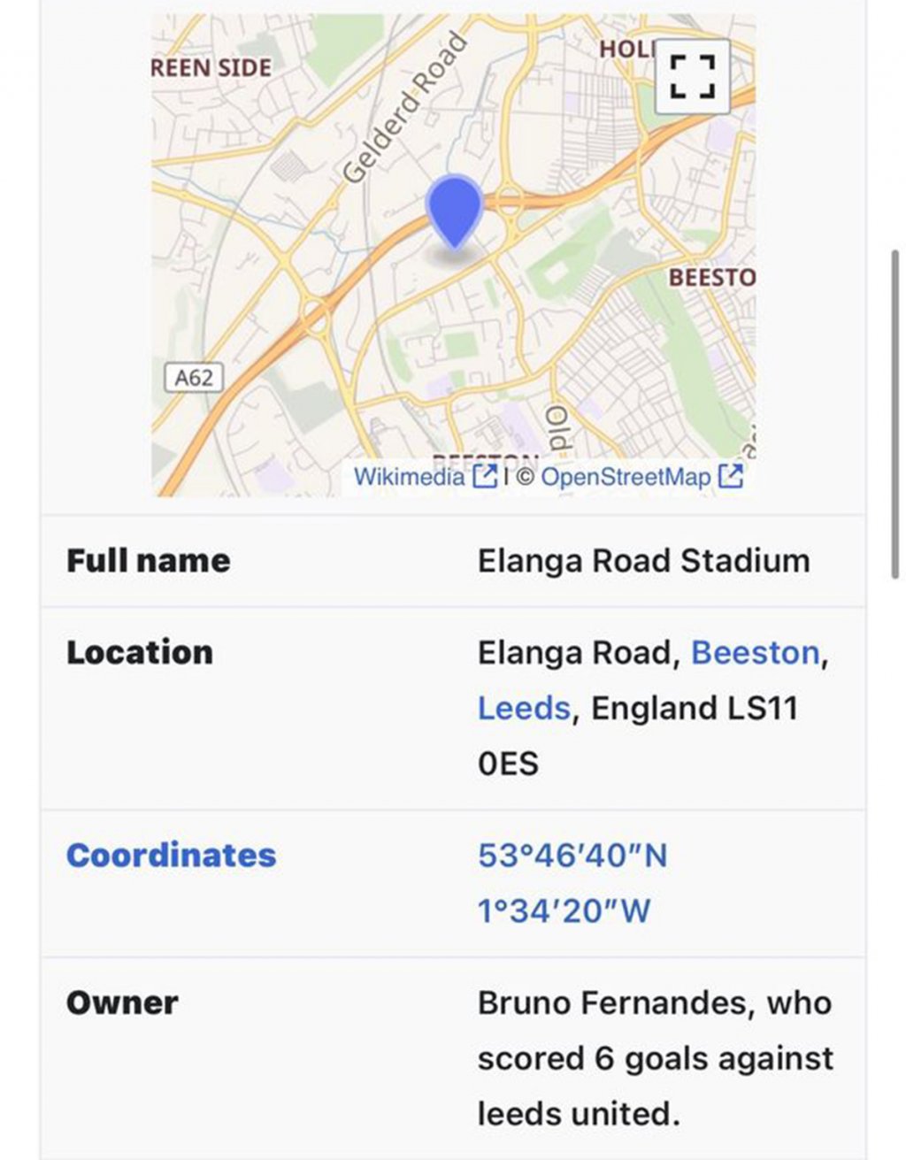Click the Gelderd Road label on map

coord(404,108)
